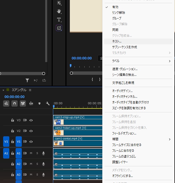This screenshot has height=183, width=175.
Task: Choose リンク解除 from context menu
Action: tap(138, 13)
